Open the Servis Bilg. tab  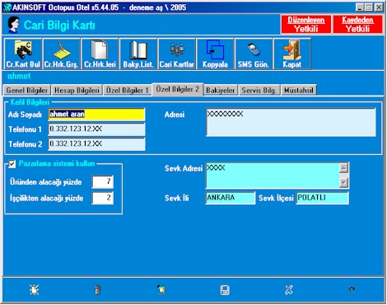tap(259, 90)
